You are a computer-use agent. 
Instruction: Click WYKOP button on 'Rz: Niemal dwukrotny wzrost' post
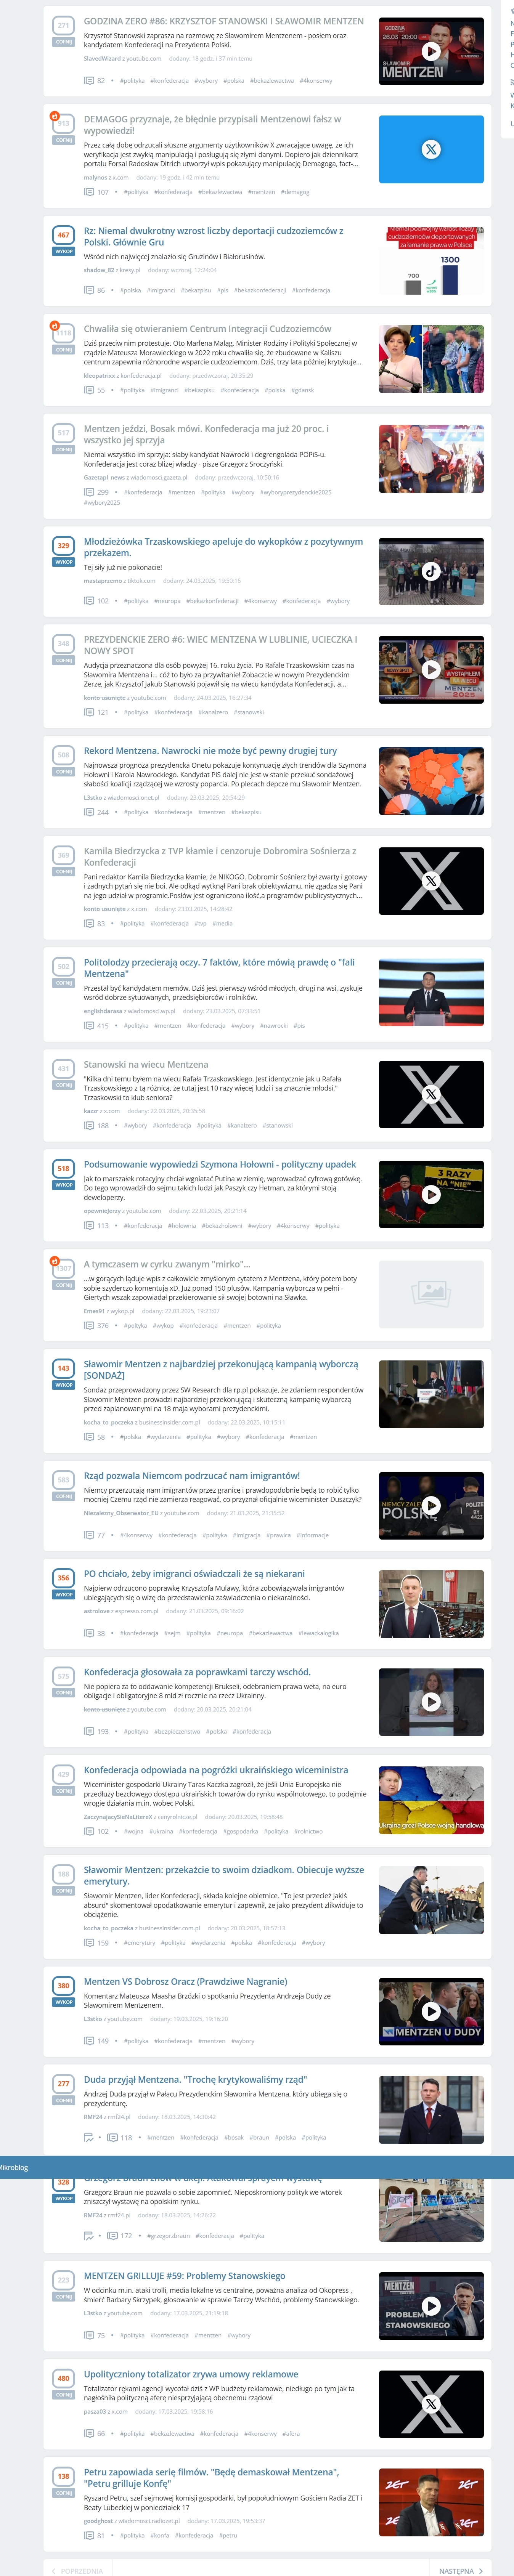point(63,251)
